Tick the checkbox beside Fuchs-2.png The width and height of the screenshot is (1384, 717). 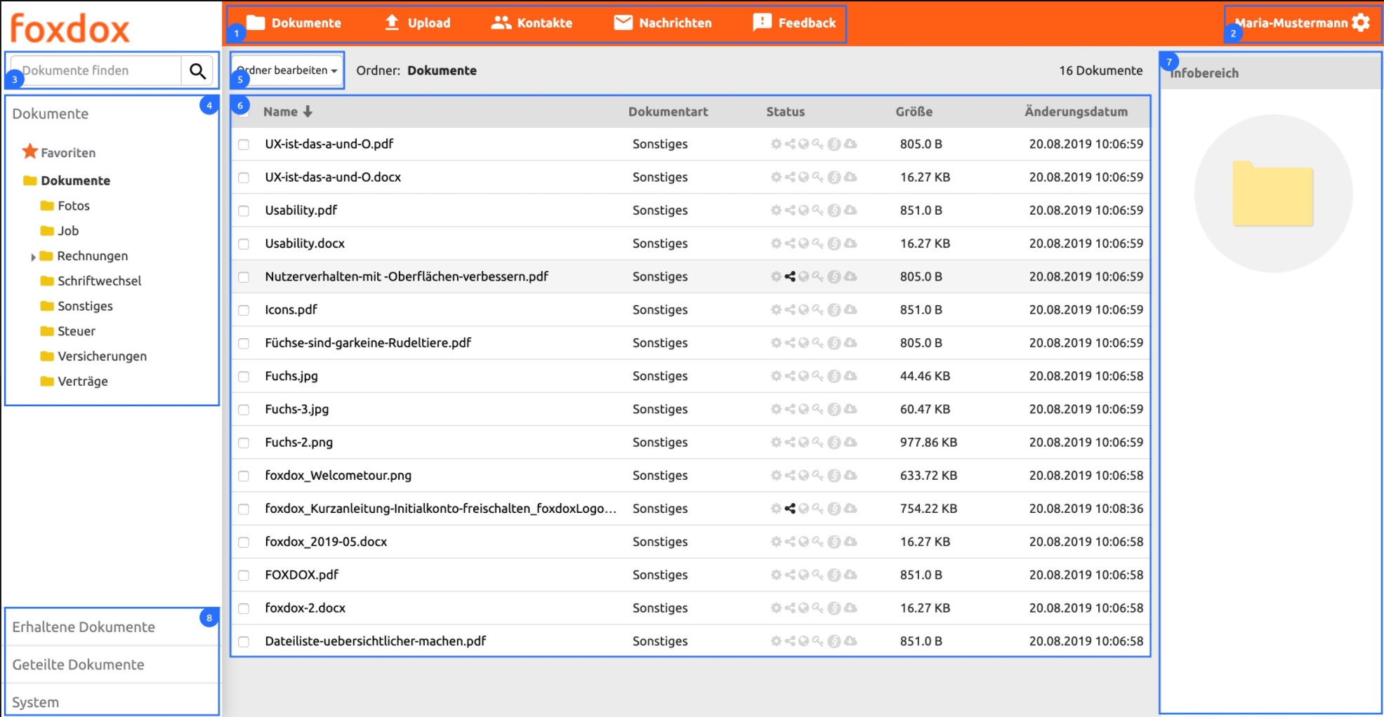pos(244,443)
